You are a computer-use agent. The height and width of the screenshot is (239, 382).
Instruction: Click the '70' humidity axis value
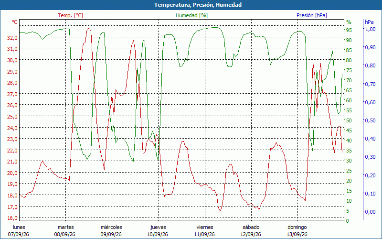click(349, 80)
